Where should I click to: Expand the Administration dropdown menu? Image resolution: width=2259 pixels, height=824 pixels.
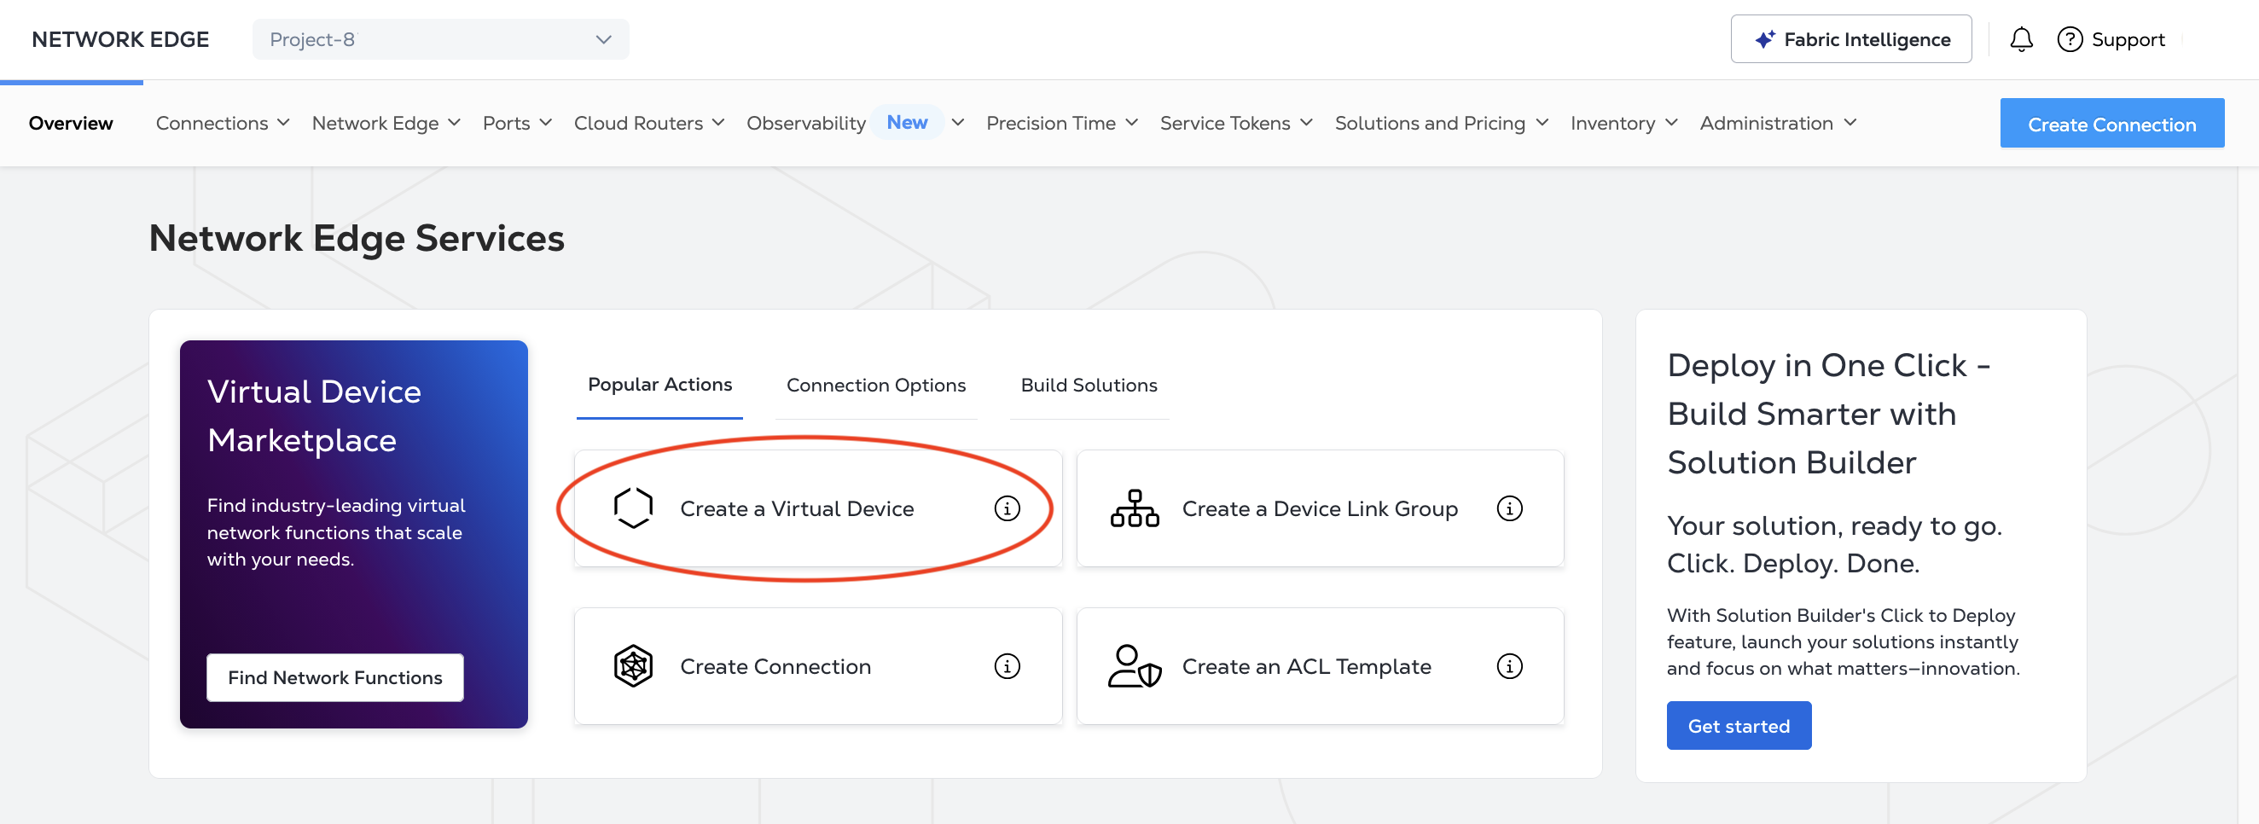[x=1778, y=124]
